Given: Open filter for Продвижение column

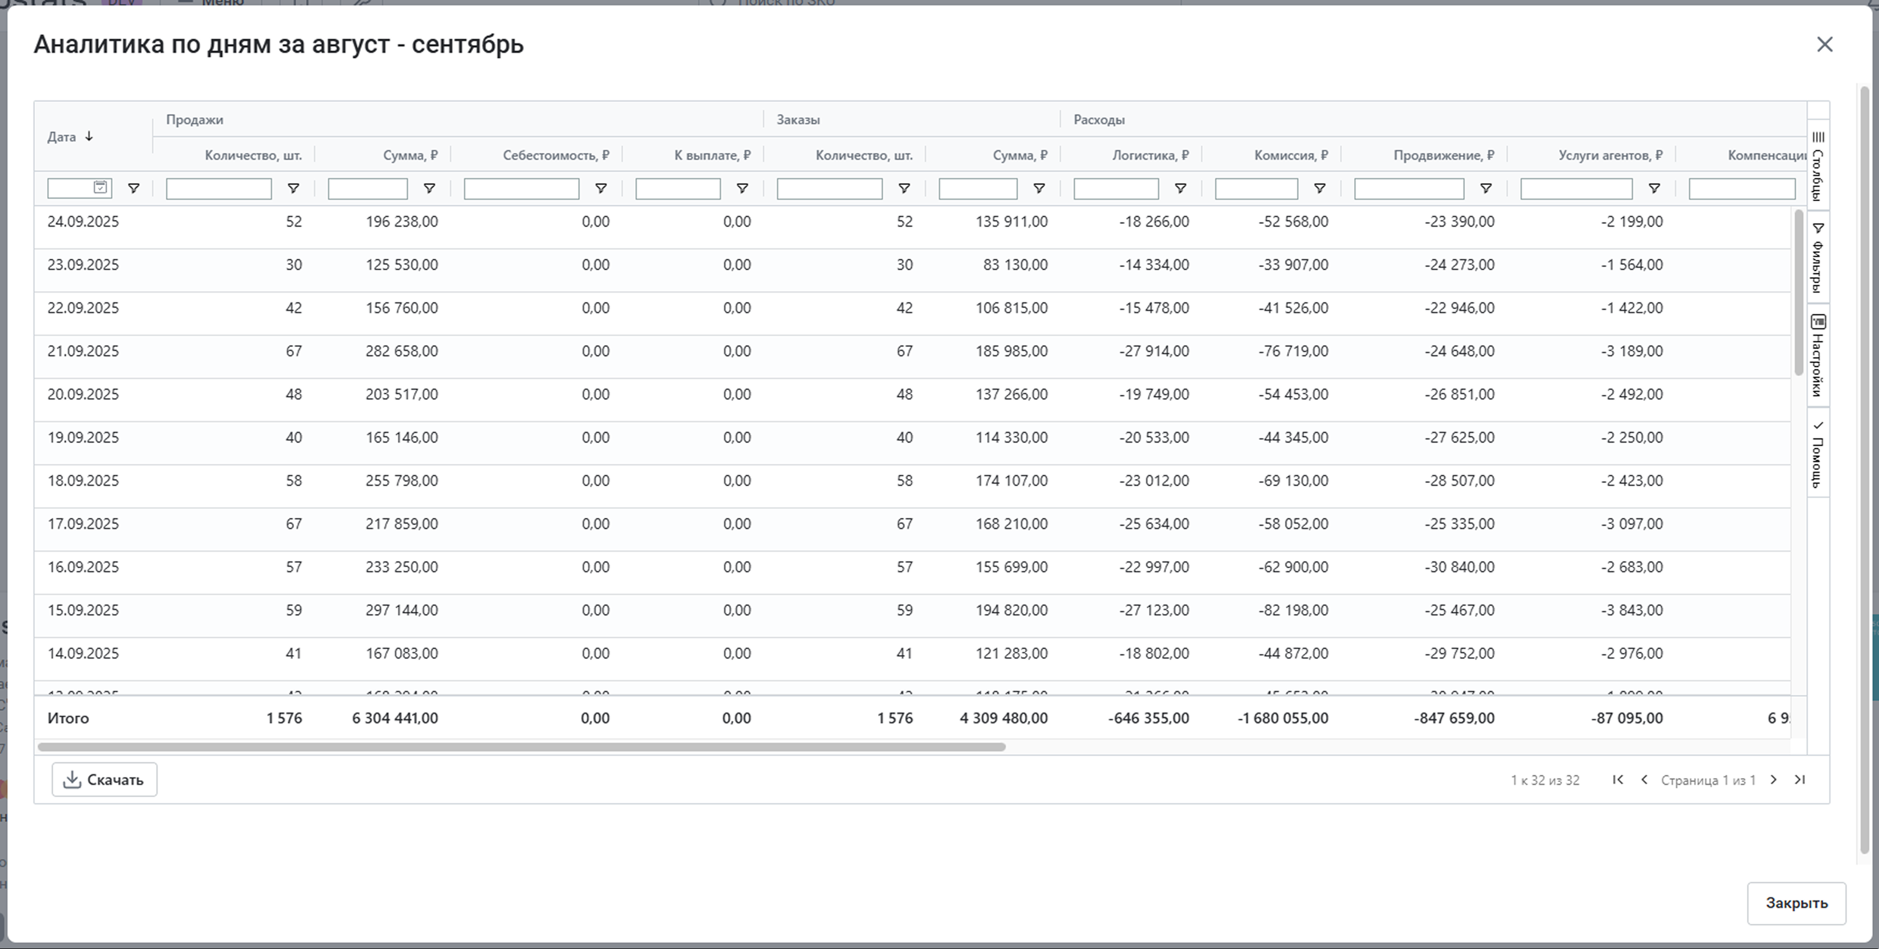Looking at the screenshot, I should (1485, 188).
